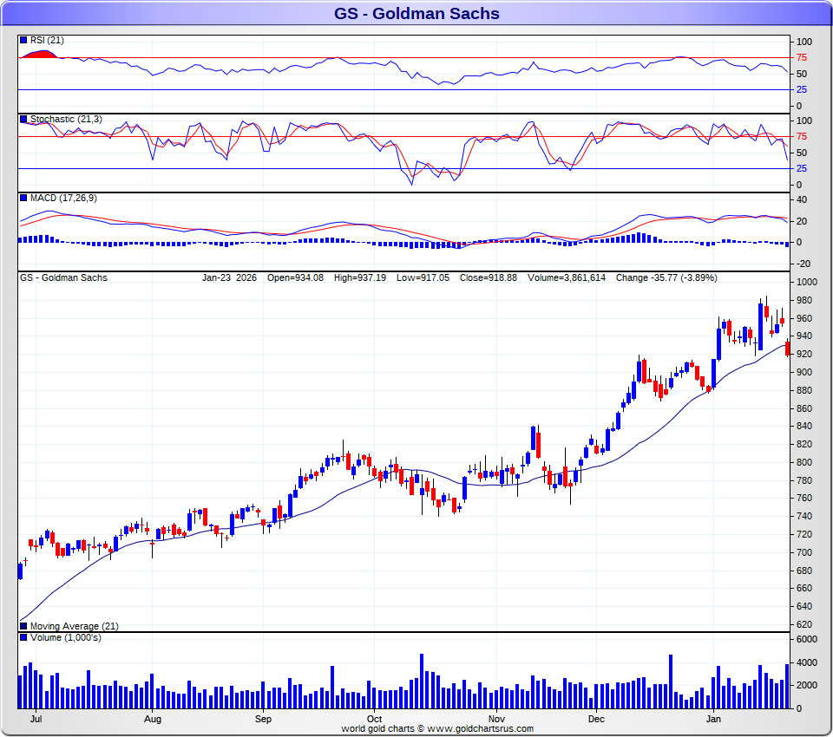The image size is (833, 737).
Task: Click the chart title GS - Goldman Sachs
Action: 416,14
